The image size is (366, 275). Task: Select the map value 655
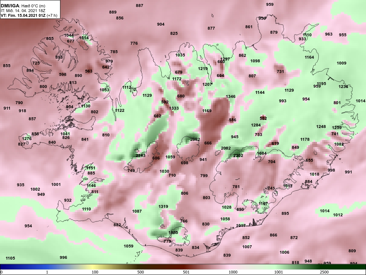[309, 161]
